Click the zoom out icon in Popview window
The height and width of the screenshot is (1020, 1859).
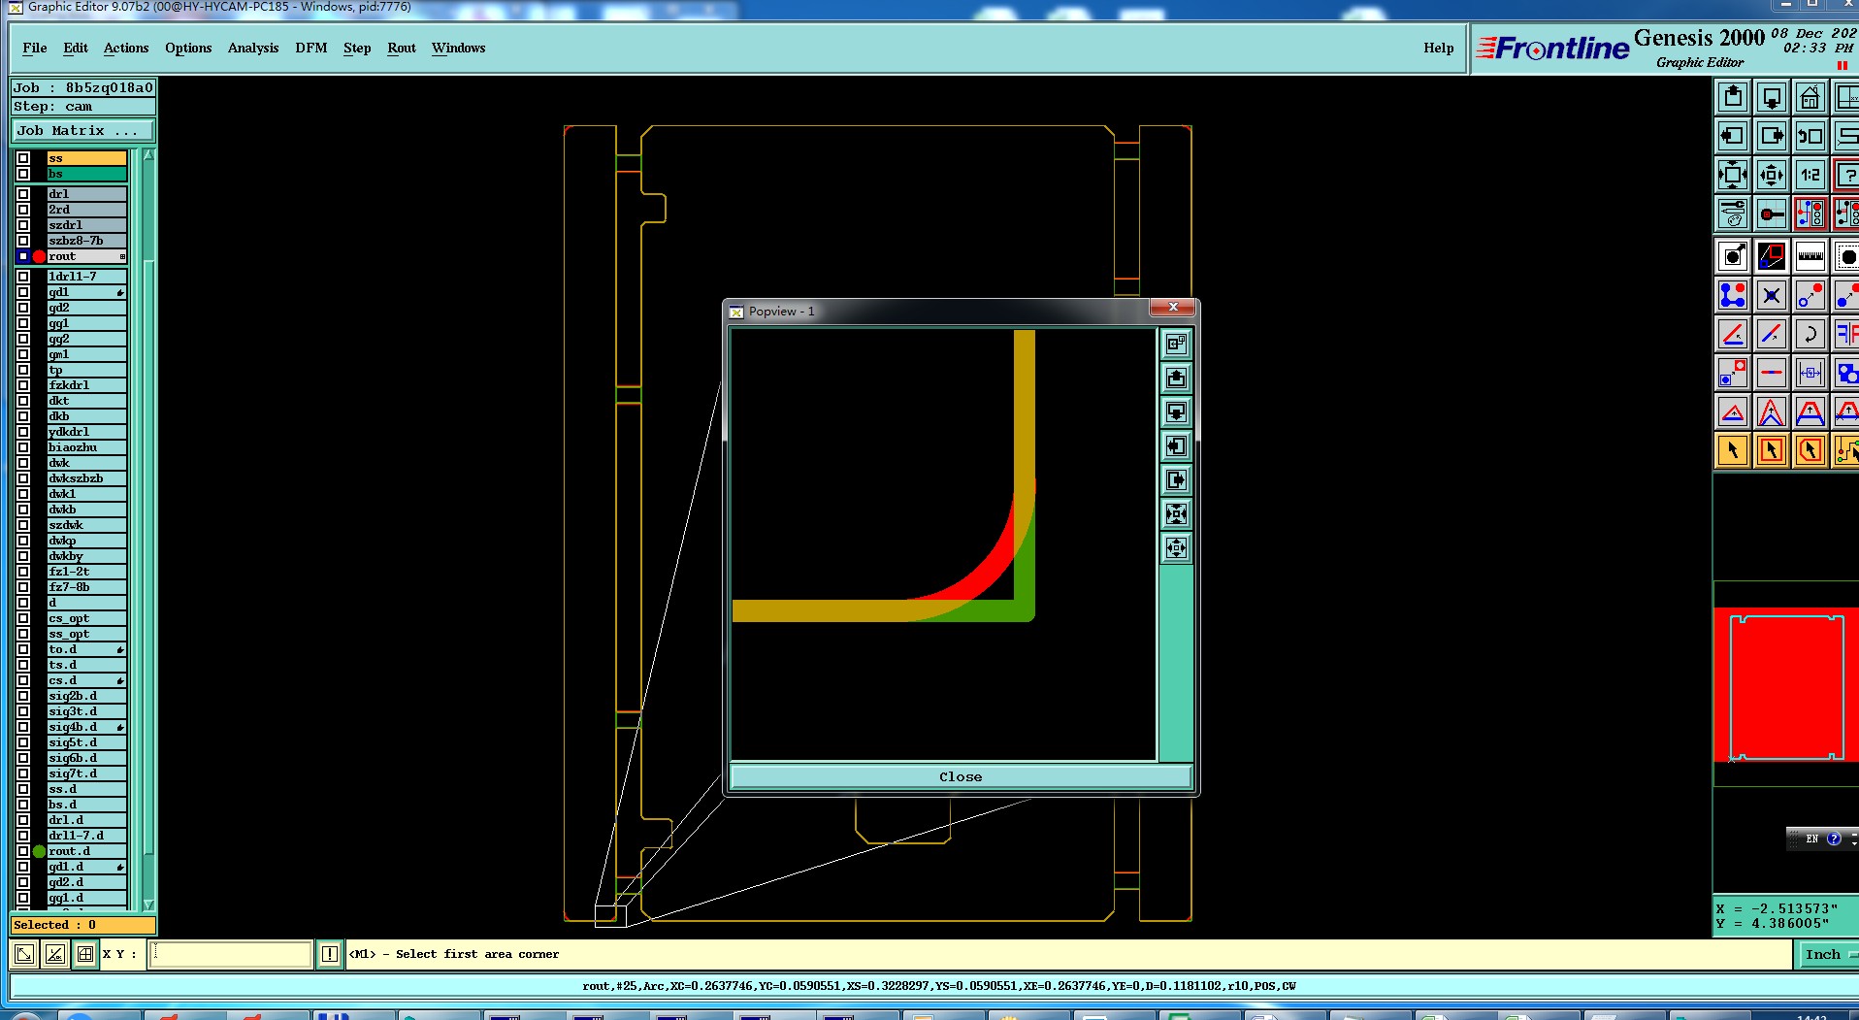[1176, 548]
